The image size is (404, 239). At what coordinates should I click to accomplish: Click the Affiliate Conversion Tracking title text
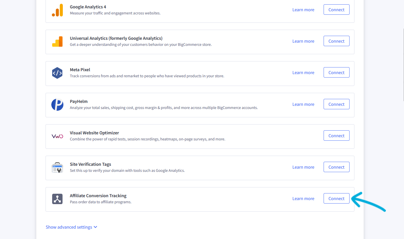point(98,195)
